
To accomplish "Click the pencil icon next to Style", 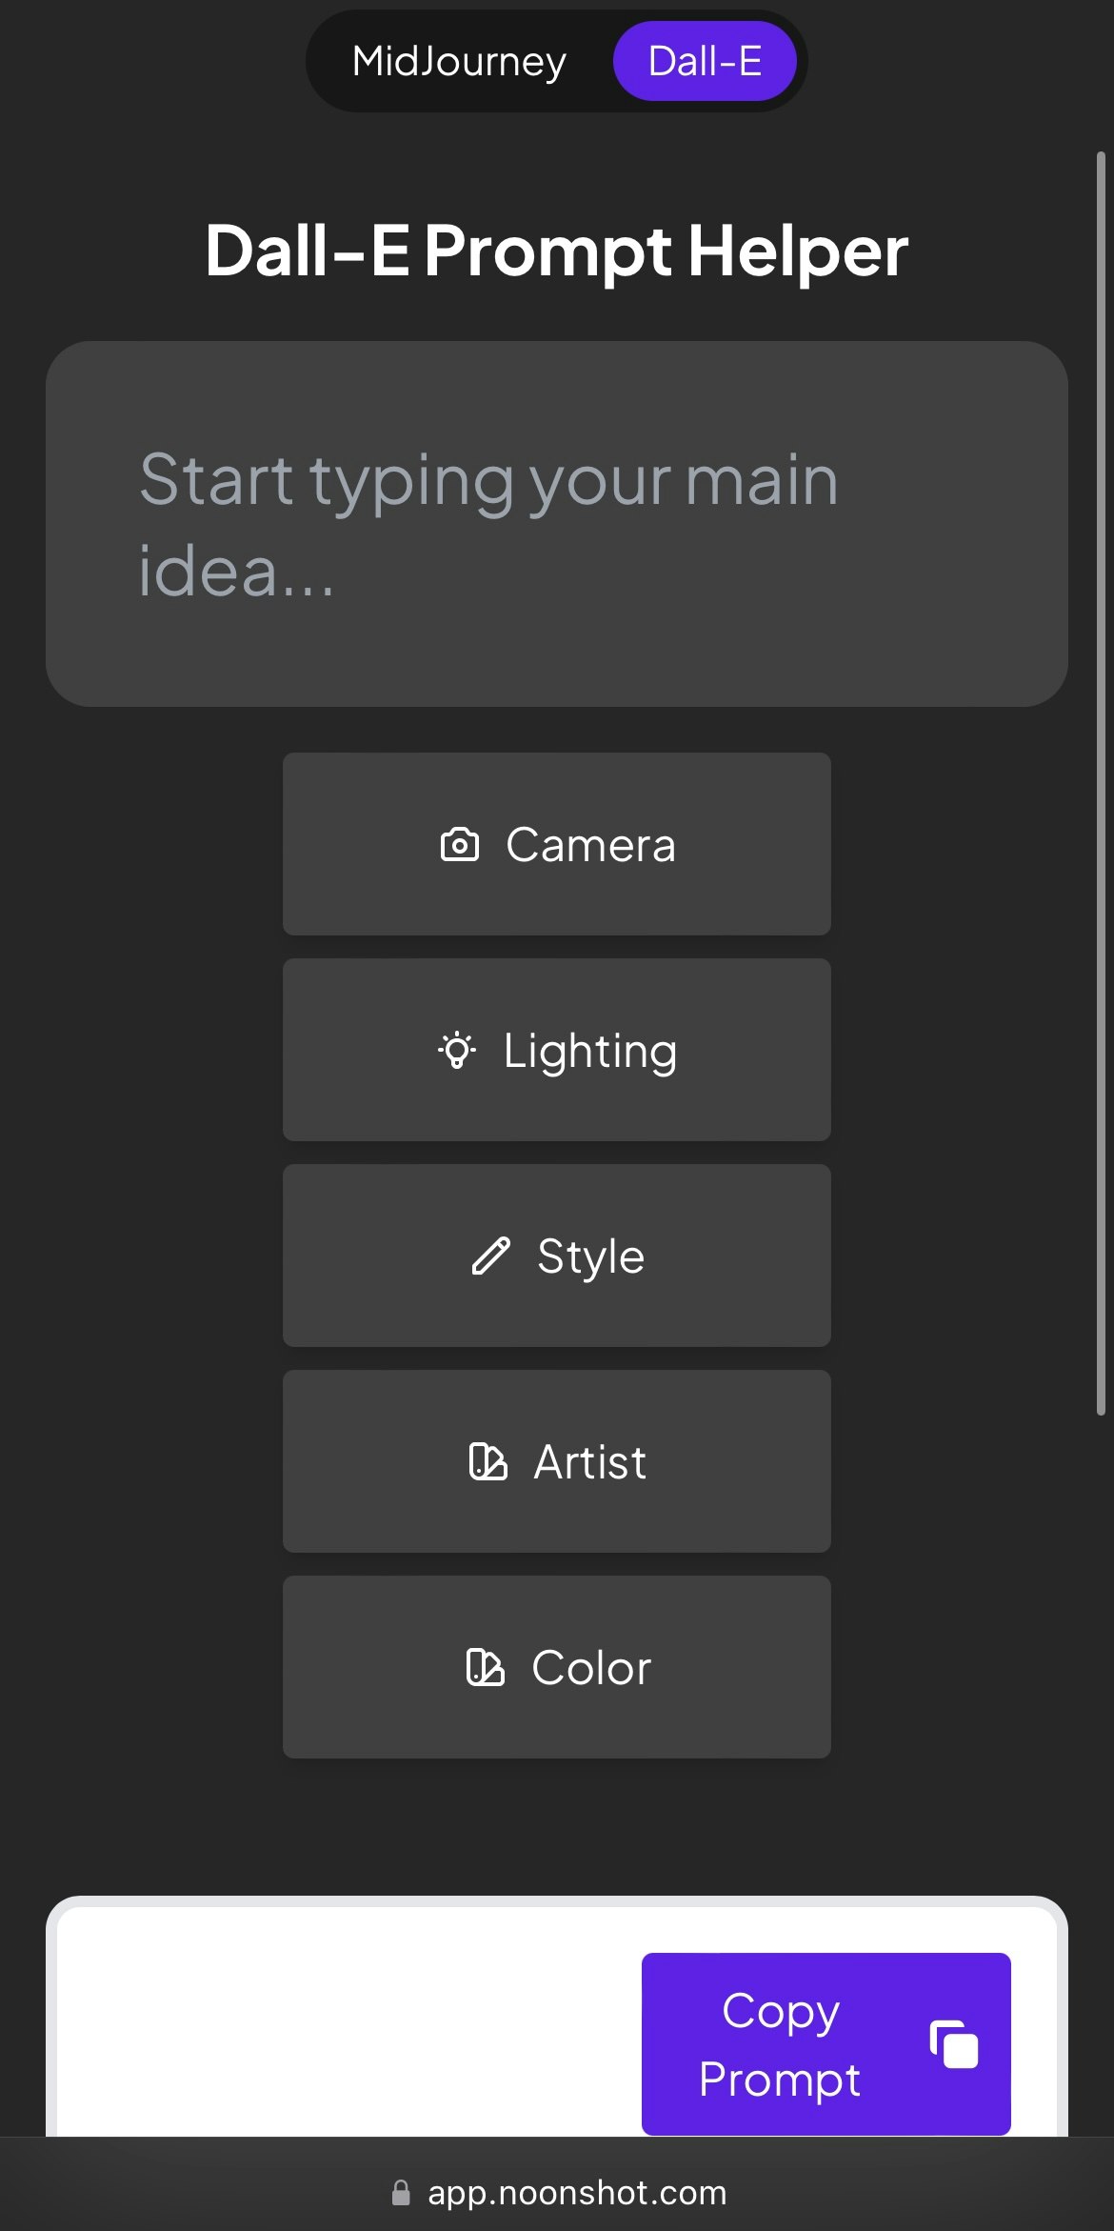I will click(491, 1256).
